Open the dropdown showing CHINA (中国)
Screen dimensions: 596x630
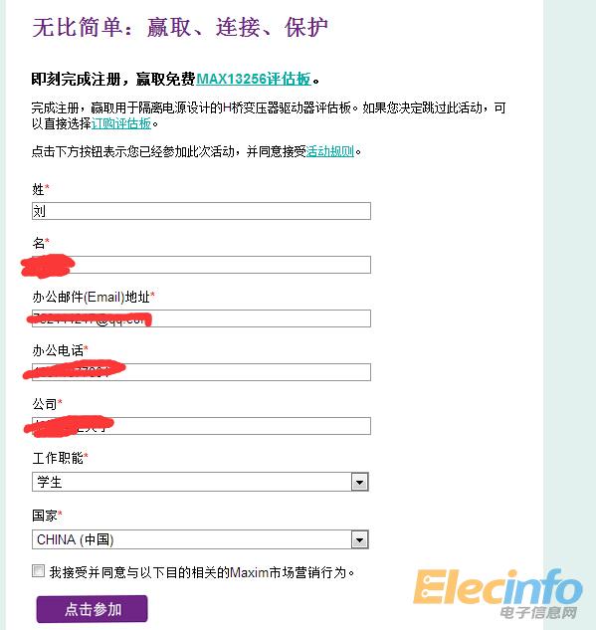(200, 539)
